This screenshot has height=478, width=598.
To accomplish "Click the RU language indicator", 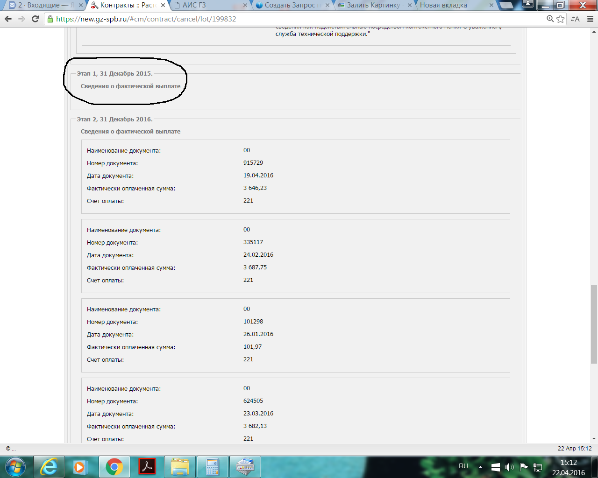I will (x=463, y=466).
